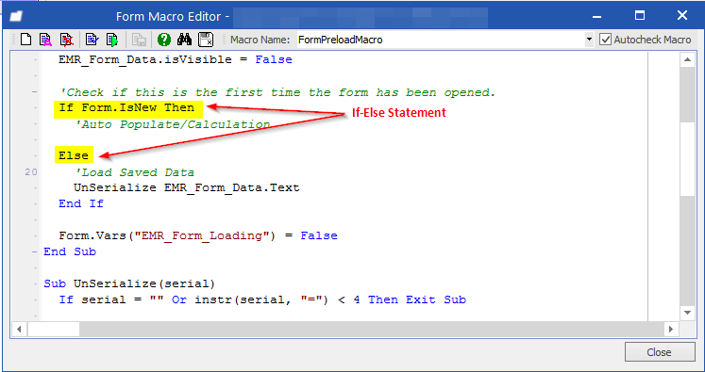Click the 'Check if this is the first time' comment
Screen dimensions: 705x372
[277, 92]
